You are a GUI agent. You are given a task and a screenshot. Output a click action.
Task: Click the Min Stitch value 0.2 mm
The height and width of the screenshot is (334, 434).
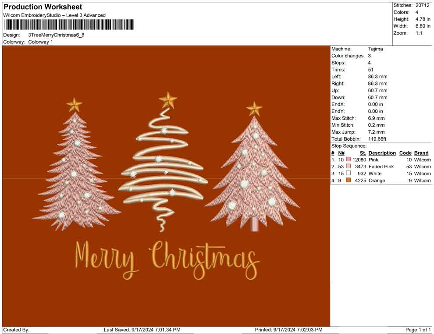click(376, 125)
